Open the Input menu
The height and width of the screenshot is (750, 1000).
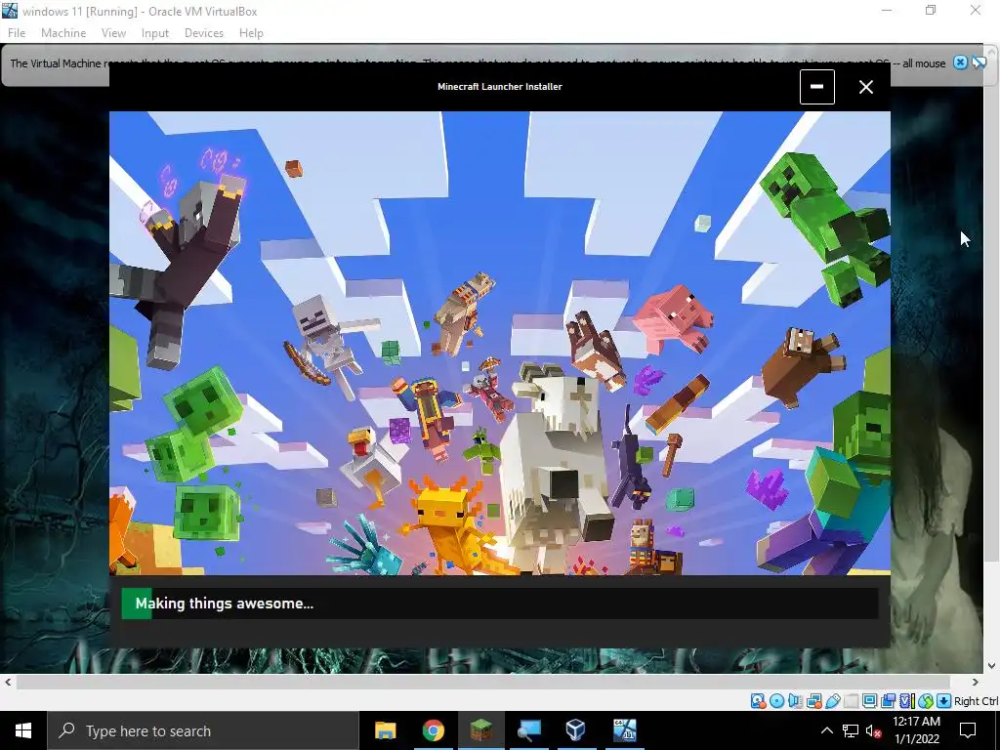coord(155,33)
